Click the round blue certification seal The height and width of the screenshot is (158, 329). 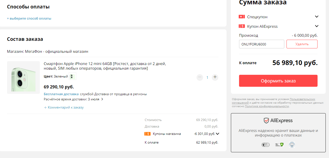(292, 145)
